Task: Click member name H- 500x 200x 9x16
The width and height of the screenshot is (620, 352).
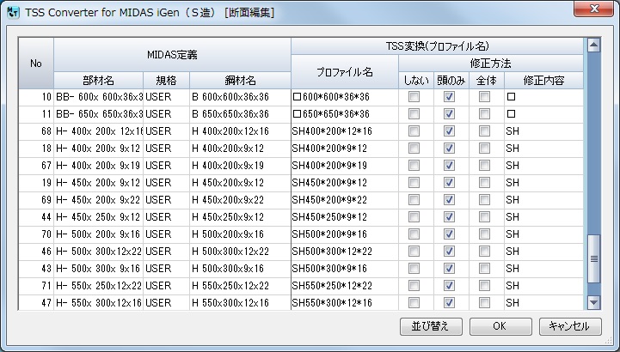Action: pos(98,234)
